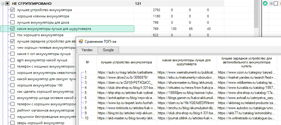Screen dimensions: 281x125
Task: Check как сделать хороший аккумулятор
Action: [x=12, y=92]
